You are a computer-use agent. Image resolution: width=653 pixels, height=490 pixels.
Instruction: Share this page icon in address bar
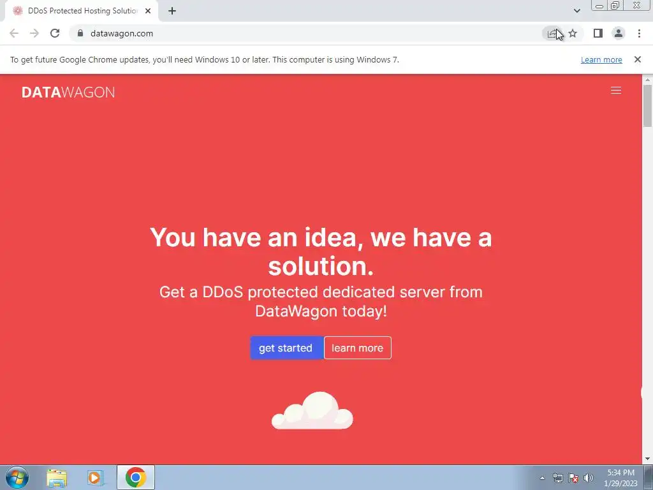coord(552,33)
